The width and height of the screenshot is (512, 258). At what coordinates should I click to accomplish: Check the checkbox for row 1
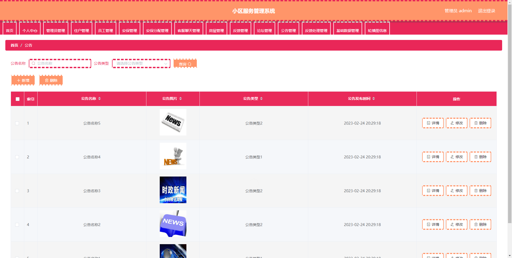coord(17,123)
